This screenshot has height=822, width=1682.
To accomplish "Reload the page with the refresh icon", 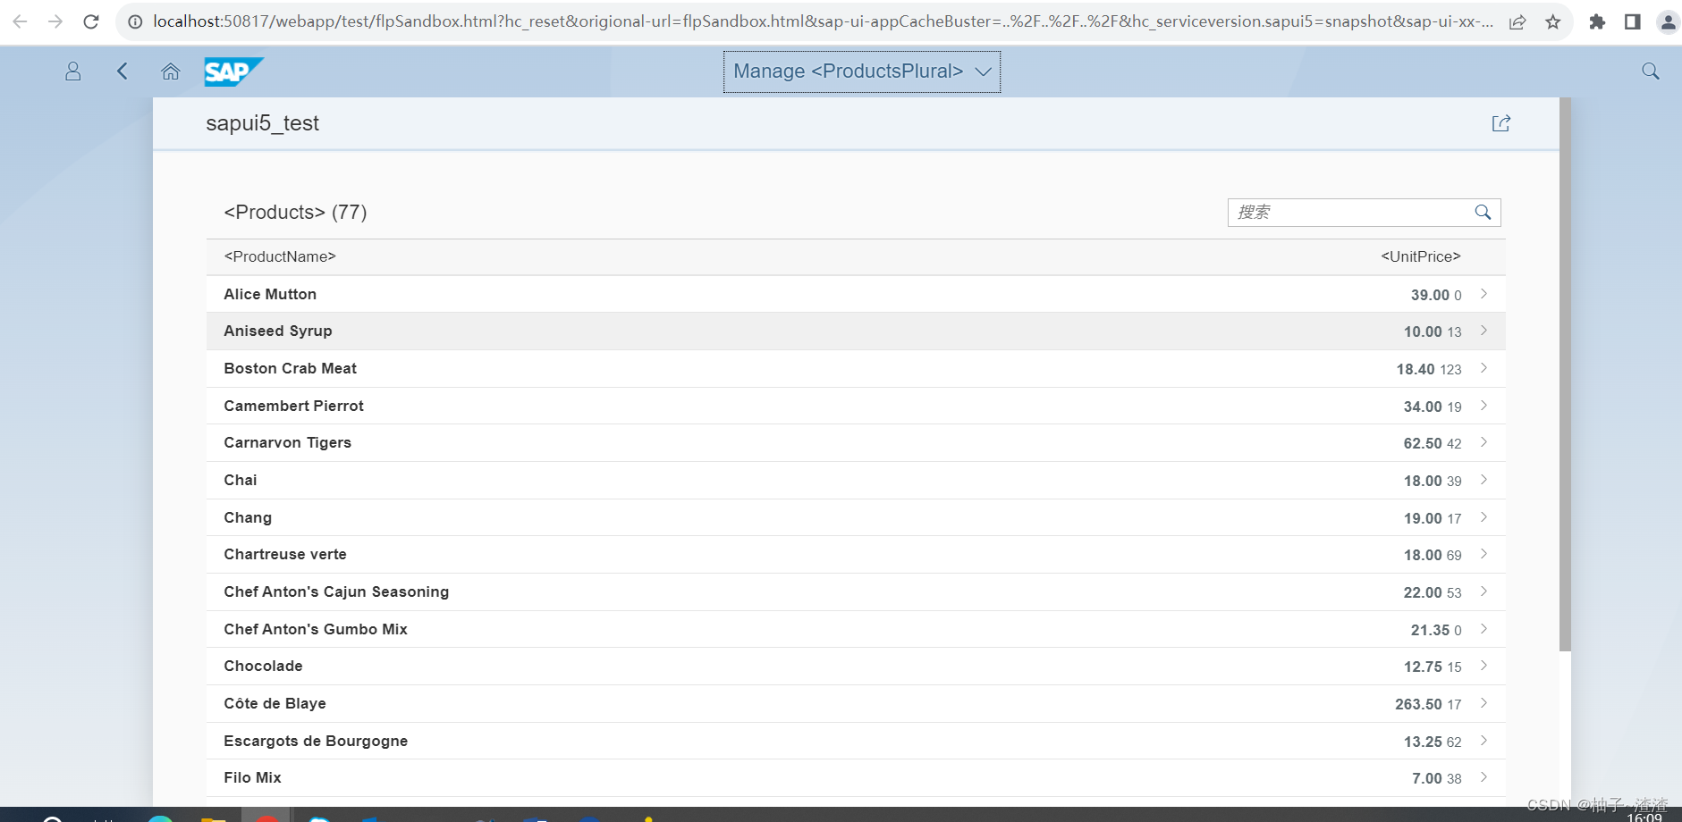I will pos(90,21).
